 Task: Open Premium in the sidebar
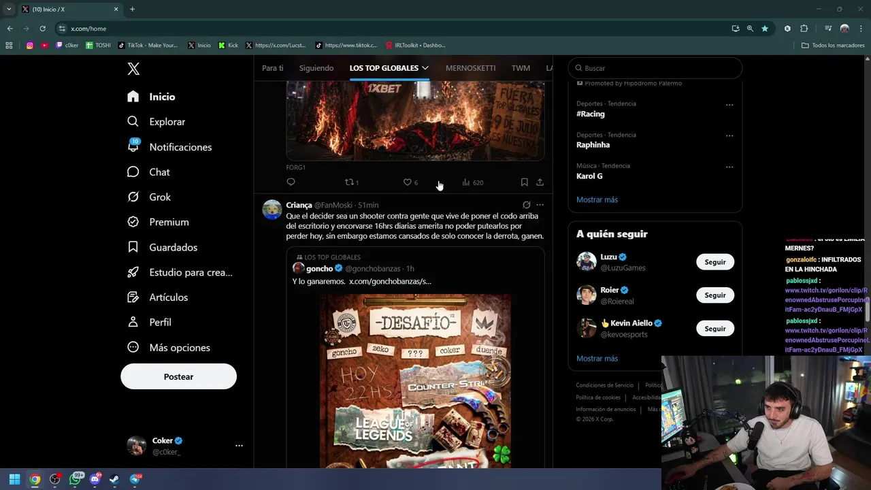(x=158, y=222)
